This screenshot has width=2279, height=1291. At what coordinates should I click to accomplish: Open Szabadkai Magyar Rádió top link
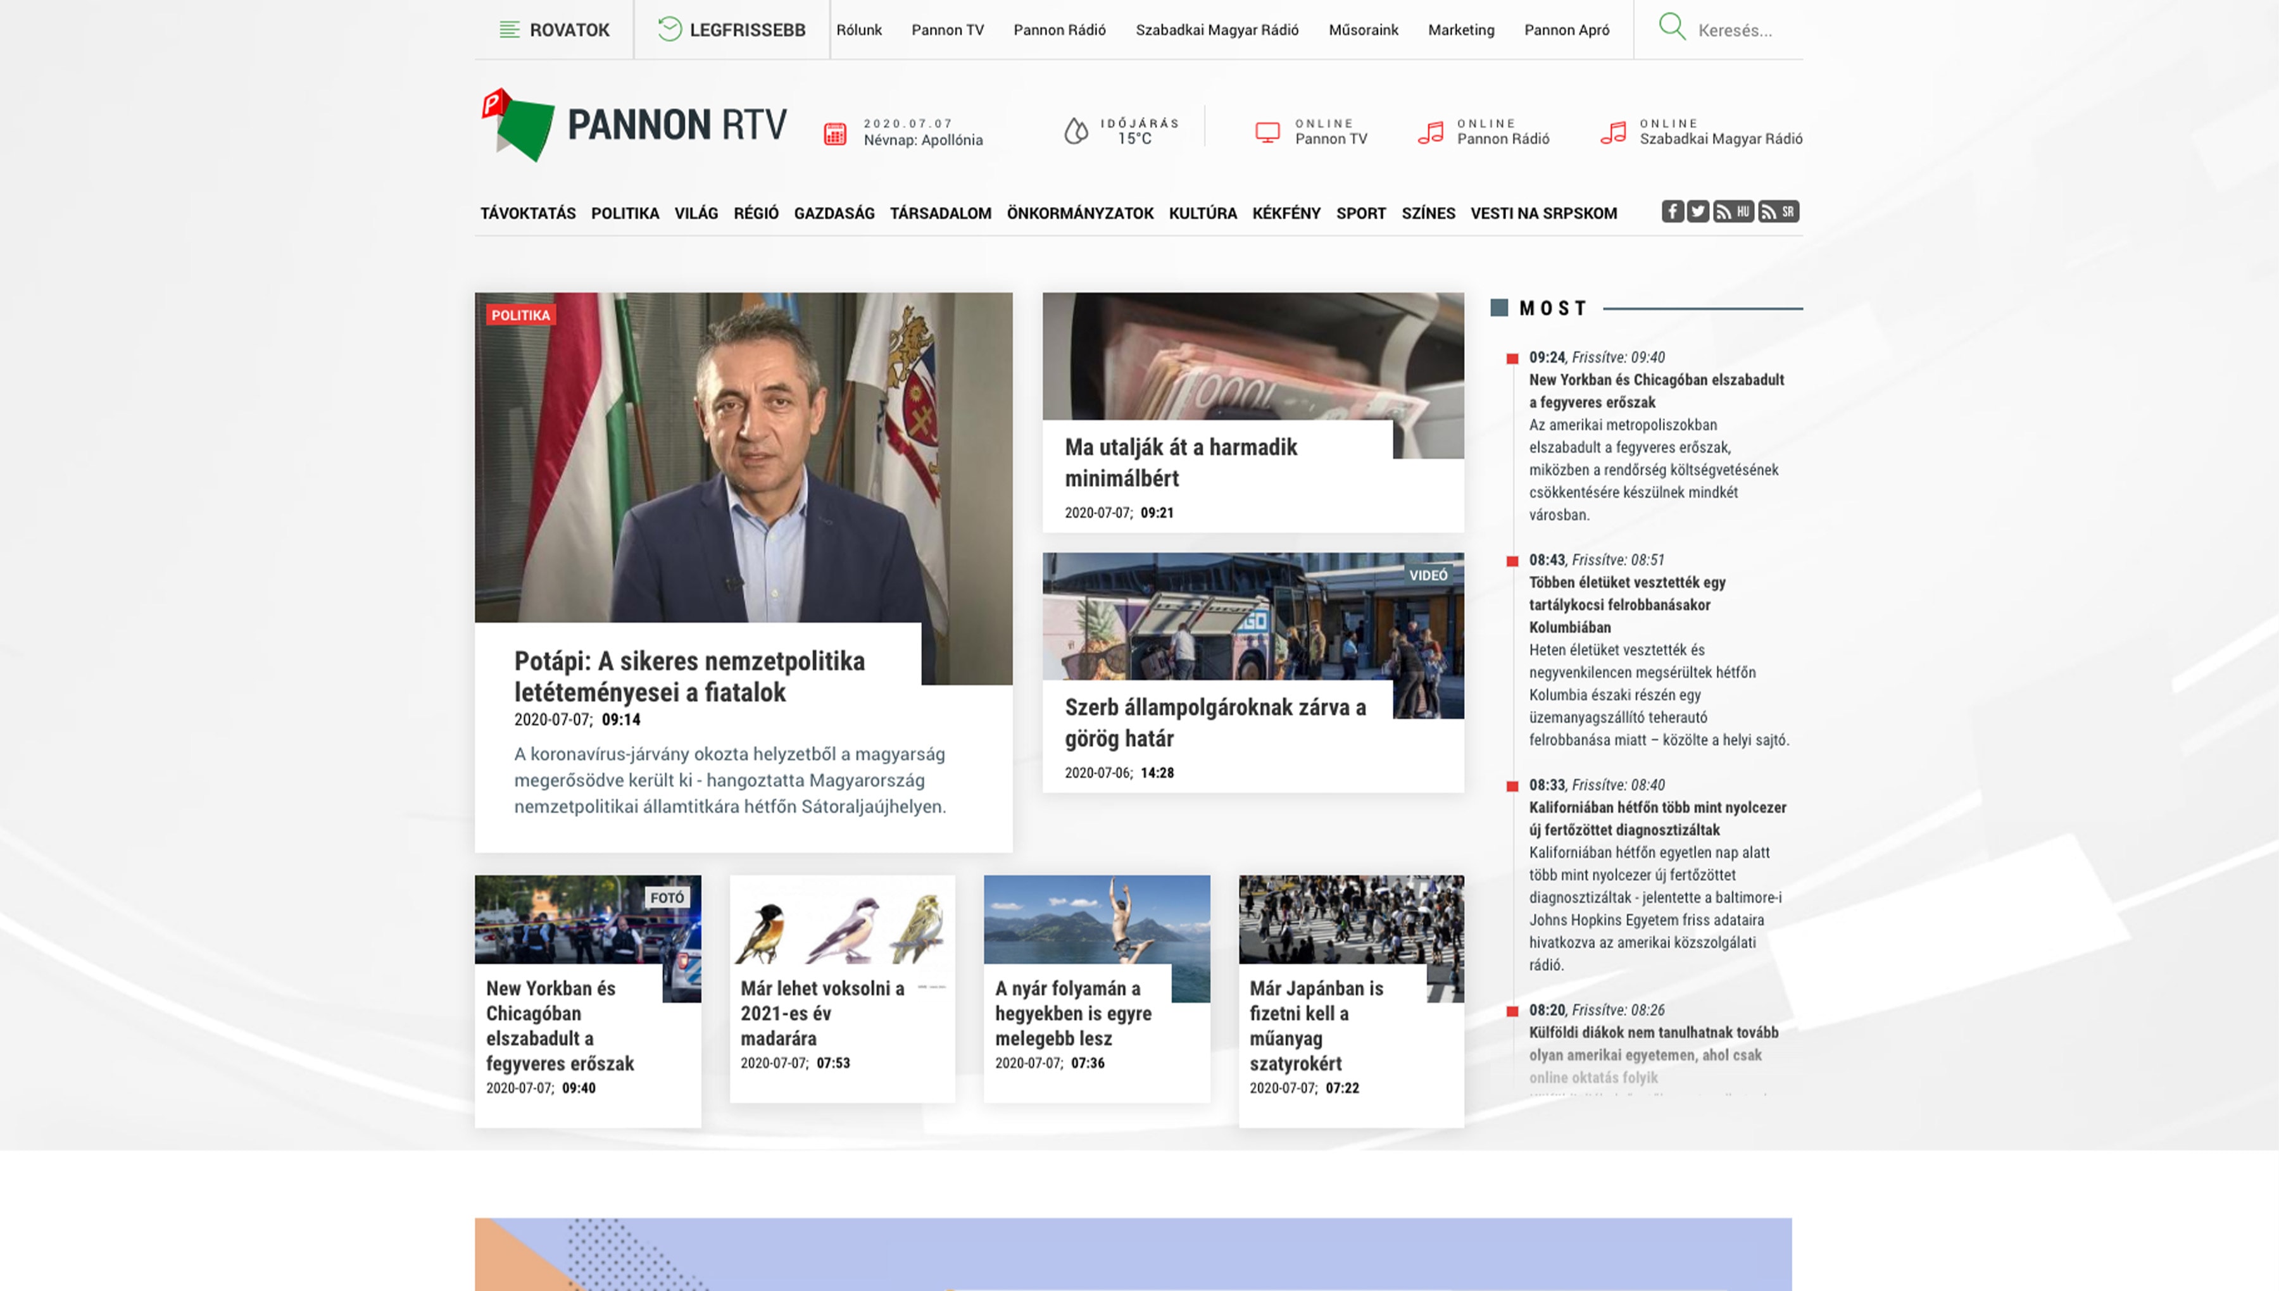(x=1217, y=30)
